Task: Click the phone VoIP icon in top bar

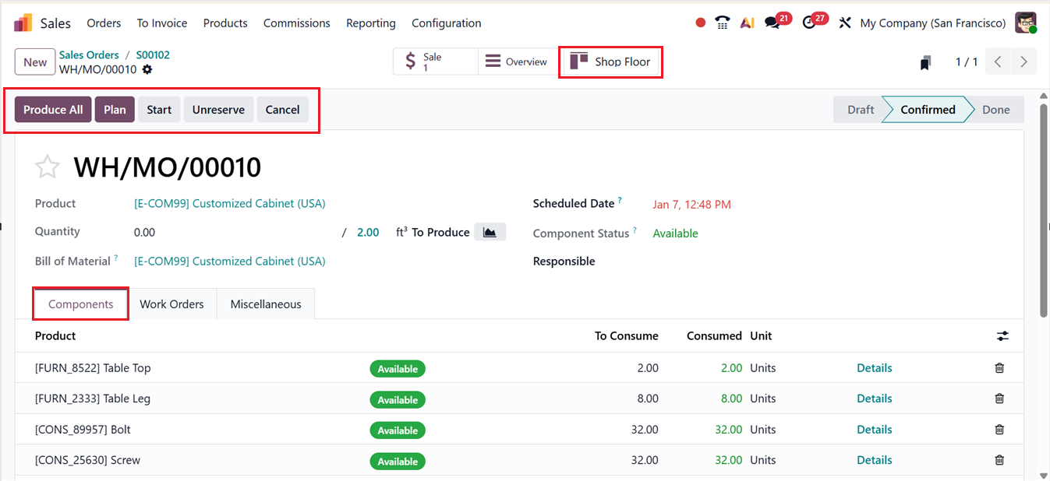Action: (723, 23)
